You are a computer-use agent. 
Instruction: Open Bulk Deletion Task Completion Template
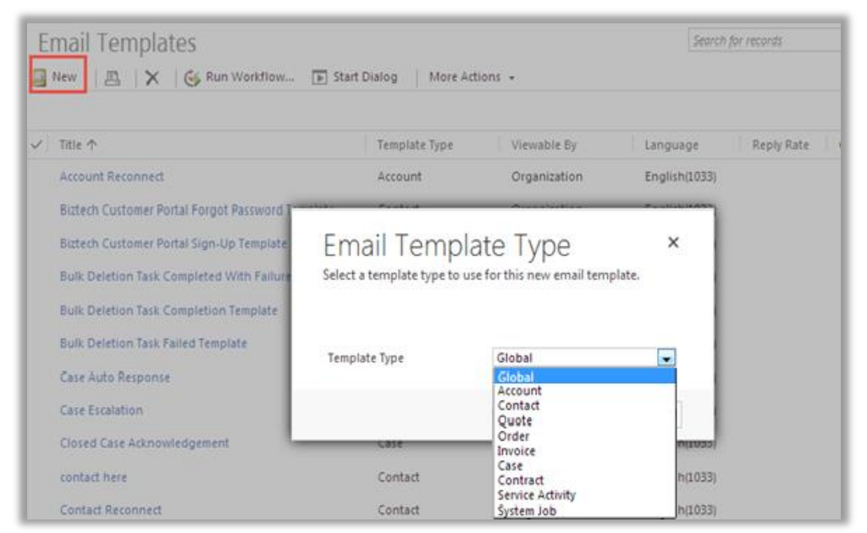pos(168,310)
